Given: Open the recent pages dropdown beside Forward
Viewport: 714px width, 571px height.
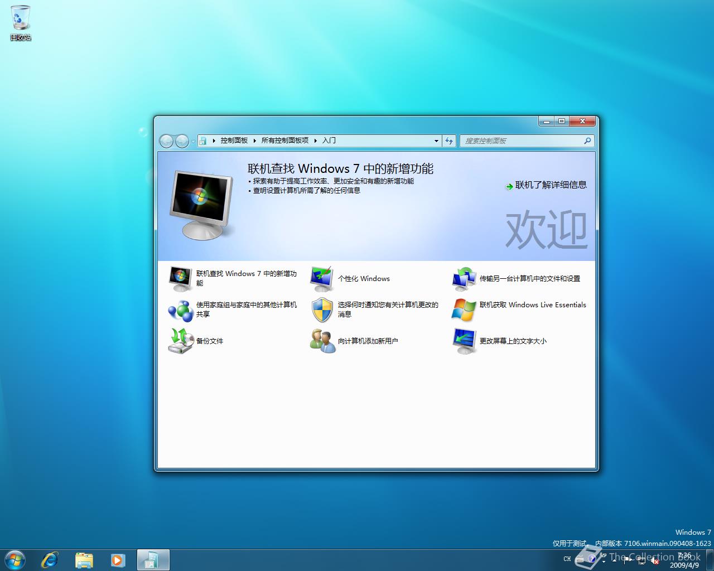Looking at the screenshot, I should click(x=193, y=141).
